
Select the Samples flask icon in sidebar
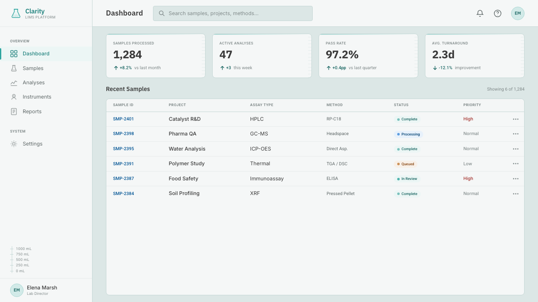pos(14,68)
